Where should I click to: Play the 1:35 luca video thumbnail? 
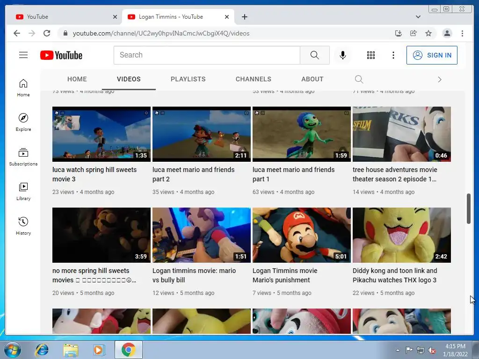(102, 134)
